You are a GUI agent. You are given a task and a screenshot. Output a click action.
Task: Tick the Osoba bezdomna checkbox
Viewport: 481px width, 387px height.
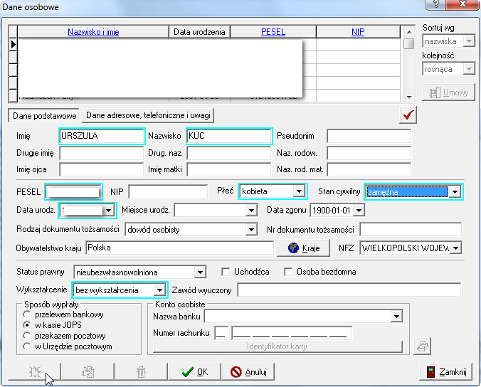point(288,272)
